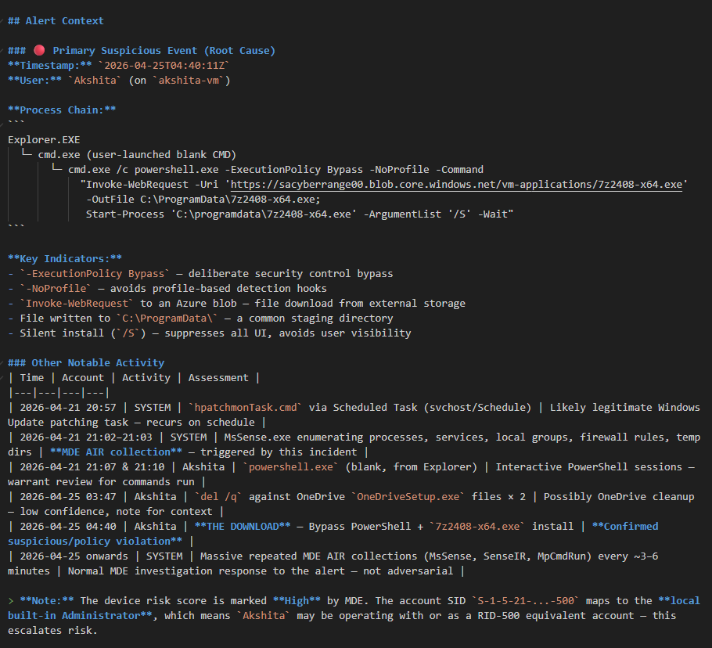Viewport: 712px width, 648px height.
Task: Open the sacyberrange00 blob storage URL link
Action: pos(456,185)
